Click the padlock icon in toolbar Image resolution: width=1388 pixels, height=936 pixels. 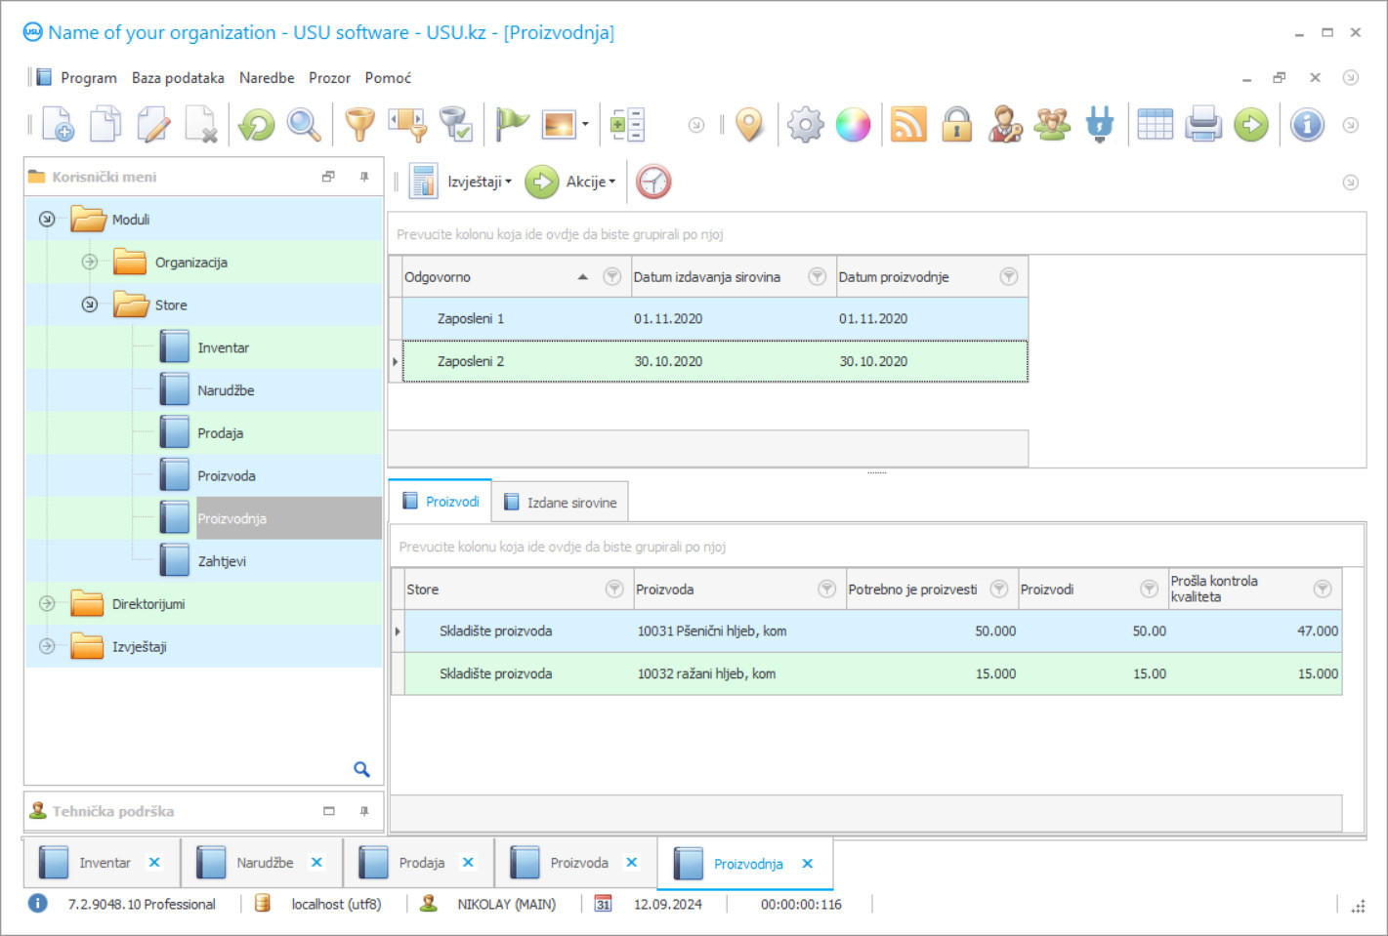(x=956, y=125)
